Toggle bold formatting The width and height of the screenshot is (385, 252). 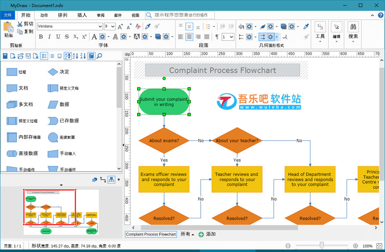[41, 37]
